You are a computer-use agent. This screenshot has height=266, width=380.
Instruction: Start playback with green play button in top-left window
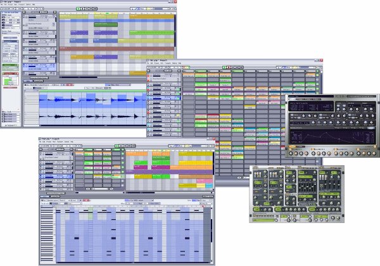(79, 9)
